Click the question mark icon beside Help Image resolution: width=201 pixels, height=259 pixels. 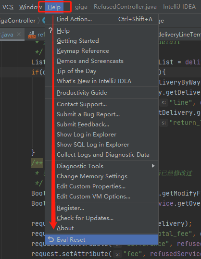[x=50, y=30]
